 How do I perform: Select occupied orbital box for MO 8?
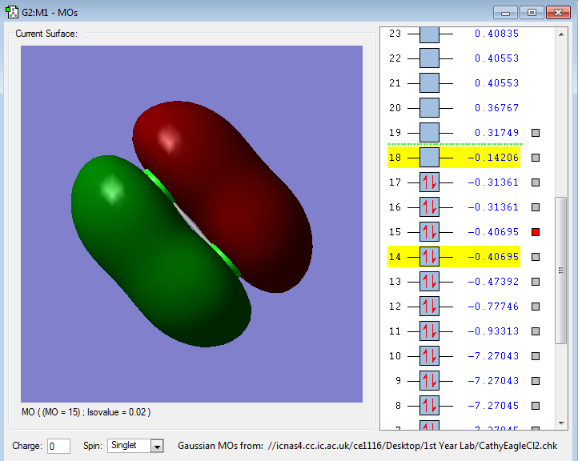click(429, 405)
